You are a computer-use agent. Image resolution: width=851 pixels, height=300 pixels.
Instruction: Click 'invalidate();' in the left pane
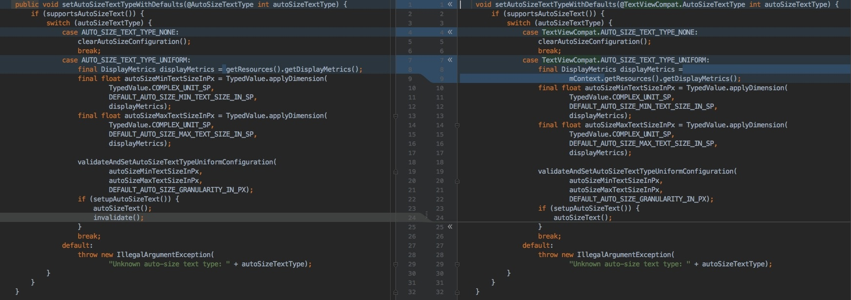[119, 218]
